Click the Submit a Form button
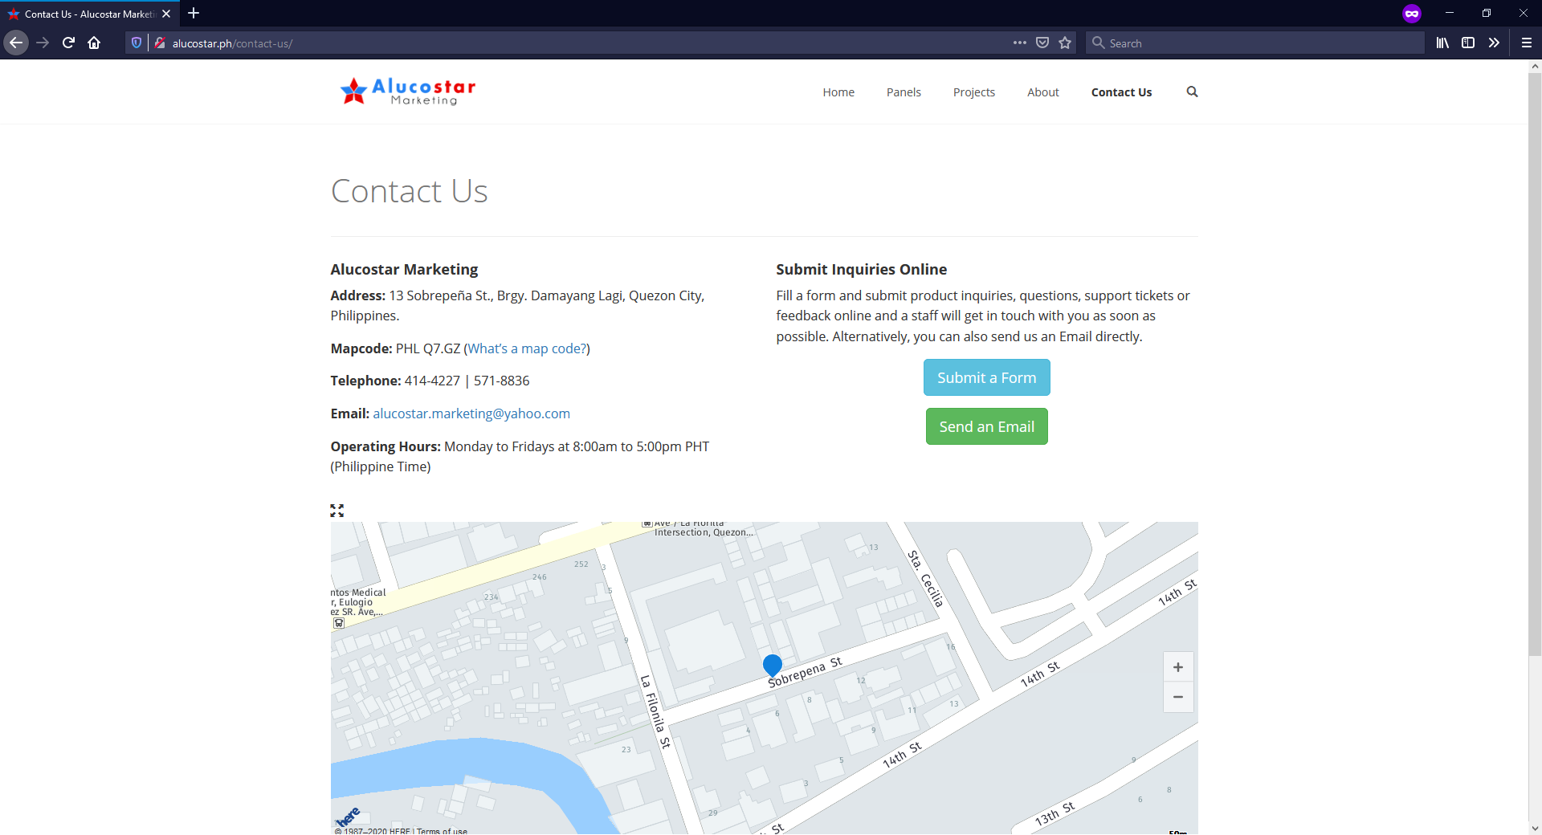 pyautogui.click(x=986, y=377)
